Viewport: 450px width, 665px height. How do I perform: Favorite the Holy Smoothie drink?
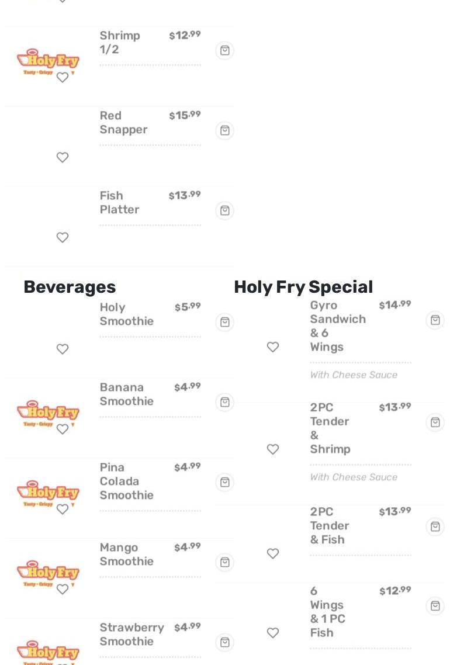point(63,349)
